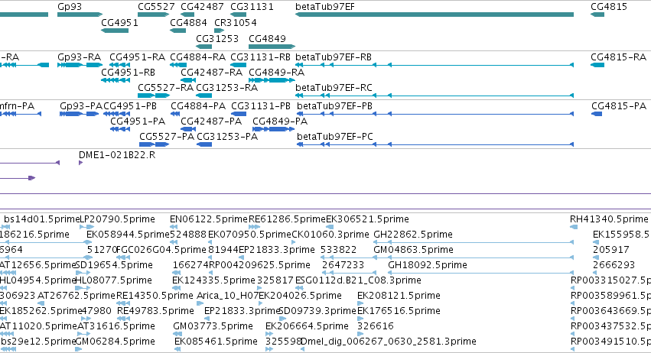Select the DME1-021B22.R feature
This screenshot has height=353, width=651.
point(81,163)
